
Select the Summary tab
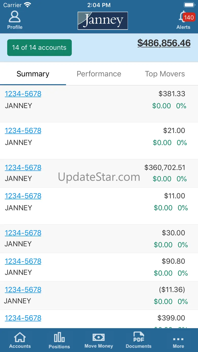(x=33, y=74)
